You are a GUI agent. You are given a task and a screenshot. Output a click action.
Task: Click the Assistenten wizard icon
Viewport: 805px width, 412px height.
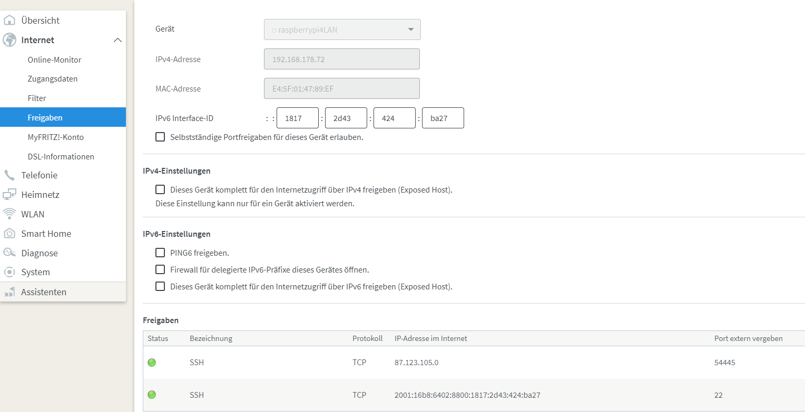pos(9,292)
